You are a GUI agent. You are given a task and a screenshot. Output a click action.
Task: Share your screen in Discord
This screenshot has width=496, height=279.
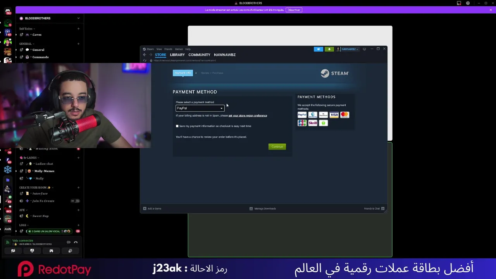(x=32, y=251)
